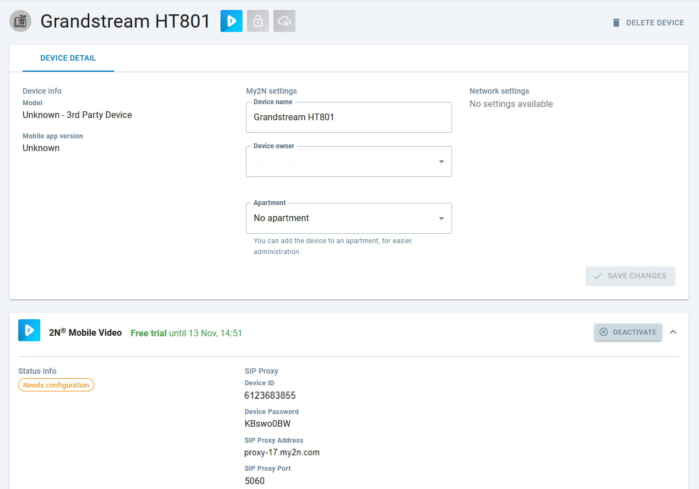Click the apartment helper text about easier administration
The height and width of the screenshot is (489, 699).
pyautogui.click(x=333, y=246)
